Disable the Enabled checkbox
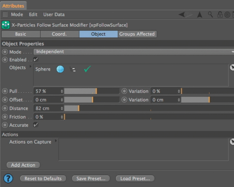This screenshot has height=187, width=234. click(x=36, y=60)
